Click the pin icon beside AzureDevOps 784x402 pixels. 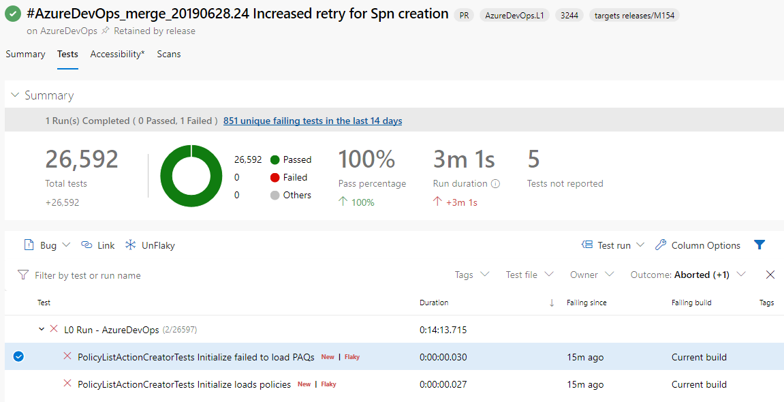(x=106, y=31)
